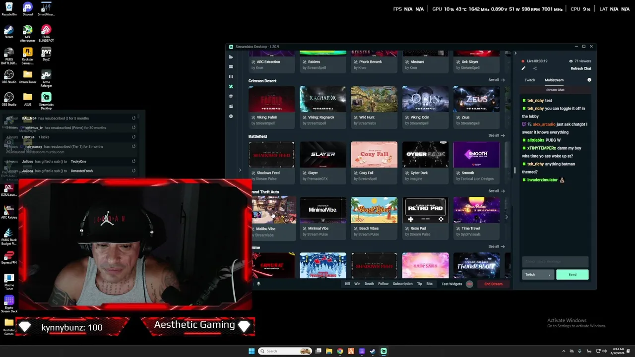This screenshot has width=635, height=357.
Task: Select the Stream Chat tab
Action: pos(555,90)
